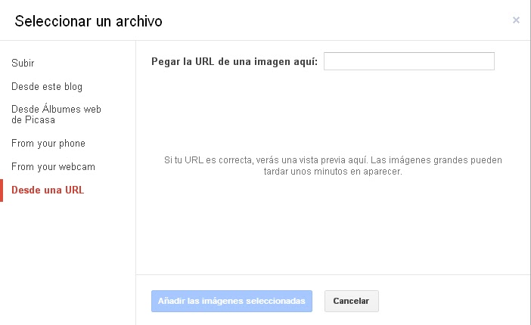Close the Seleccionar un archivo dialog

point(516,20)
